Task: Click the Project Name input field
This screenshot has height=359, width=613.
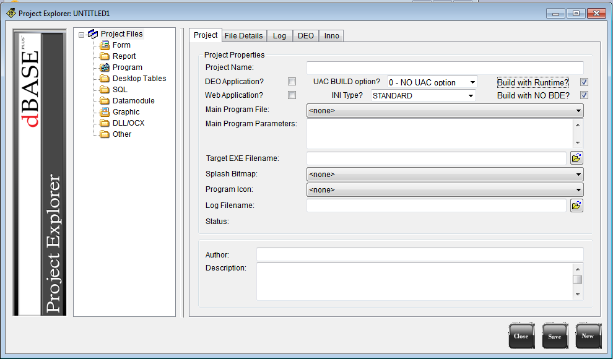Action: [x=445, y=67]
